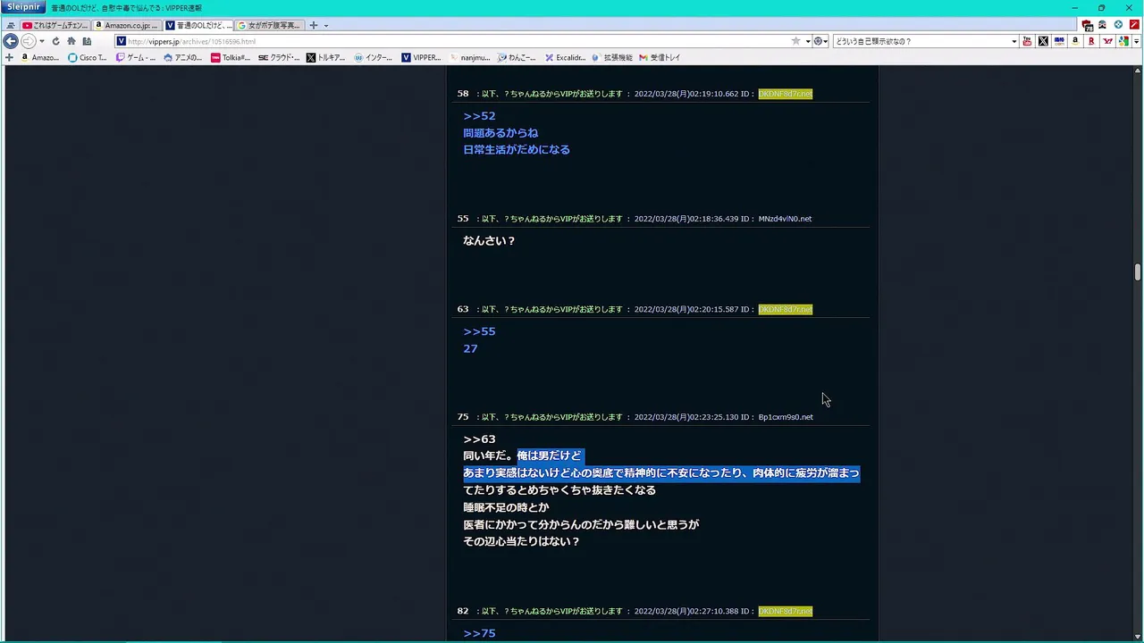Expand more search engines arrow
Image resolution: width=1144 pixels, height=643 pixels.
1136,41
